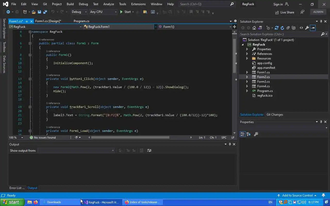Image resolution: width=330 pixels, height=206 pixels.
Task: Save the current file with Save icon
Action: coord(39,12)
